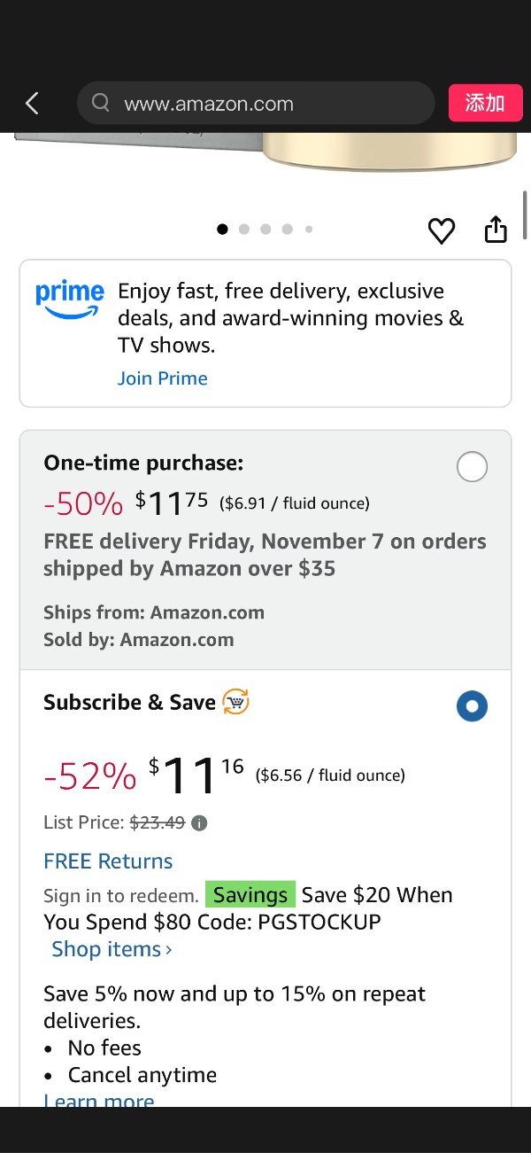Viewport: 531px width, 1153px height.
Task: Click the List Price info icon
Action: click(x=200, y=823)
